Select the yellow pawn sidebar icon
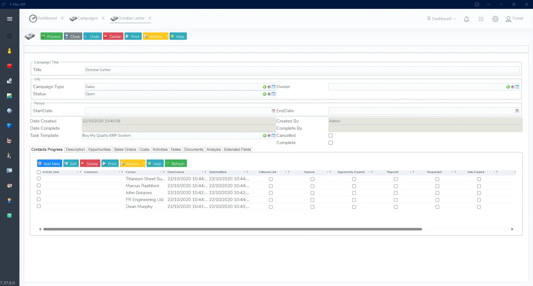Screen dimensions: 533x286 click(x=9, y=51)
